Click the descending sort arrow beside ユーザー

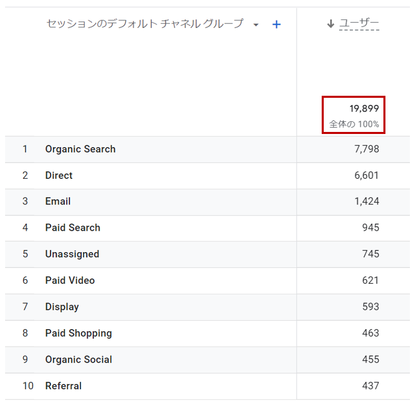click(330, 24)
